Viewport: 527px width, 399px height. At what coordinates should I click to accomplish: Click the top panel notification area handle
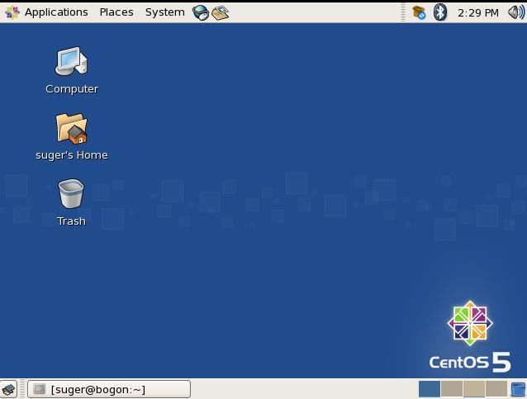[403, 12]
